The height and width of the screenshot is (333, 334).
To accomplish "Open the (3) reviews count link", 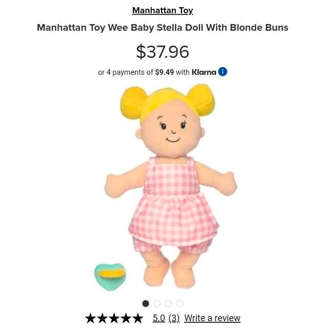I will (174, 318).
